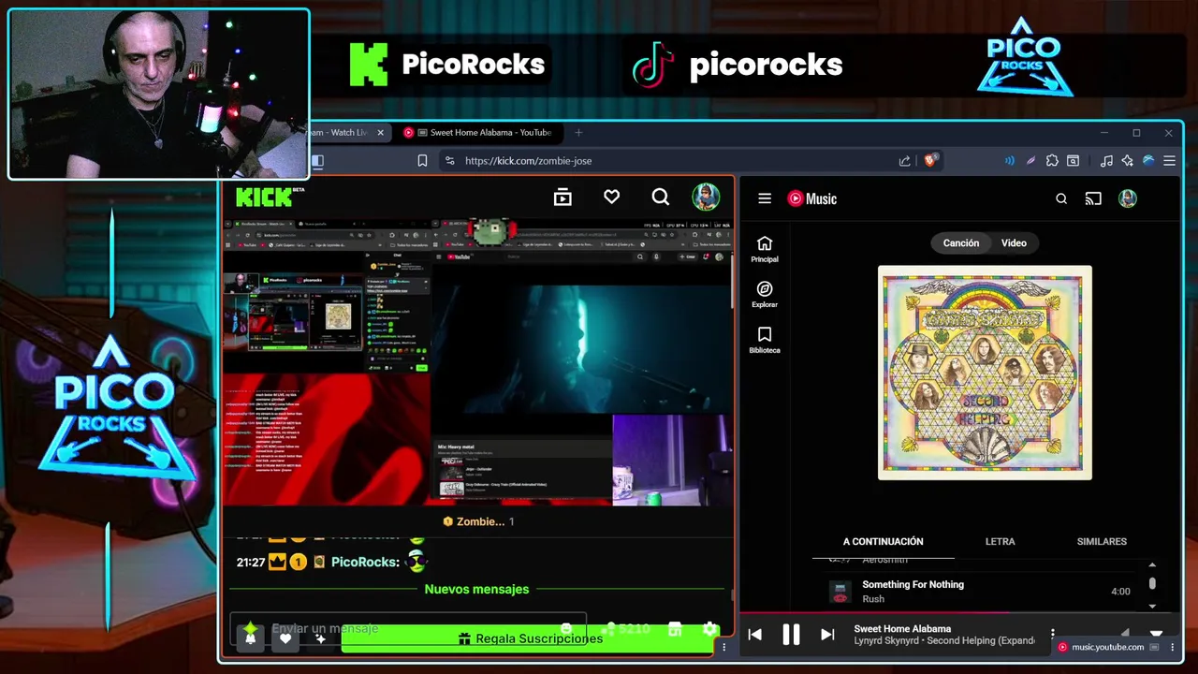Select the LETRA tab
Image resolution: width=1198 pixels, height=674 pixels.
1000,541
